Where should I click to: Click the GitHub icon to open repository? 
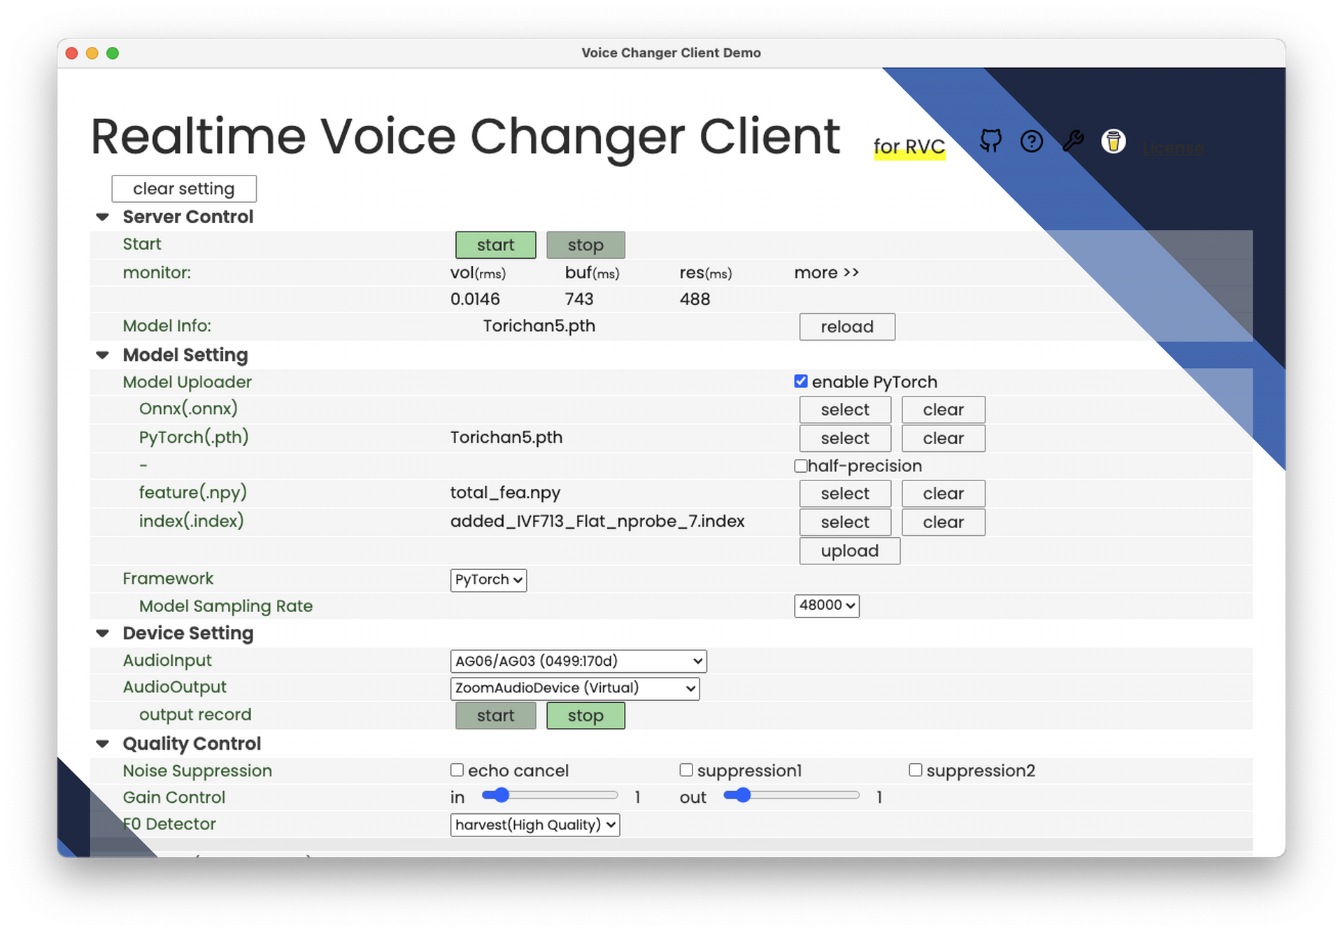[x=991, y=143]
